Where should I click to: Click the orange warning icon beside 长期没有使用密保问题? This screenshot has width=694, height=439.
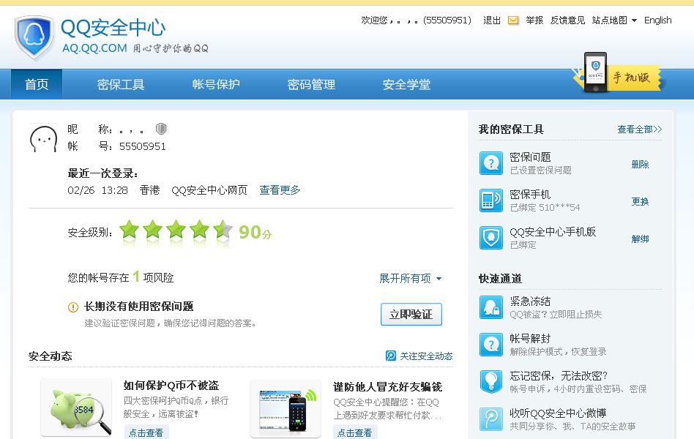73,307
